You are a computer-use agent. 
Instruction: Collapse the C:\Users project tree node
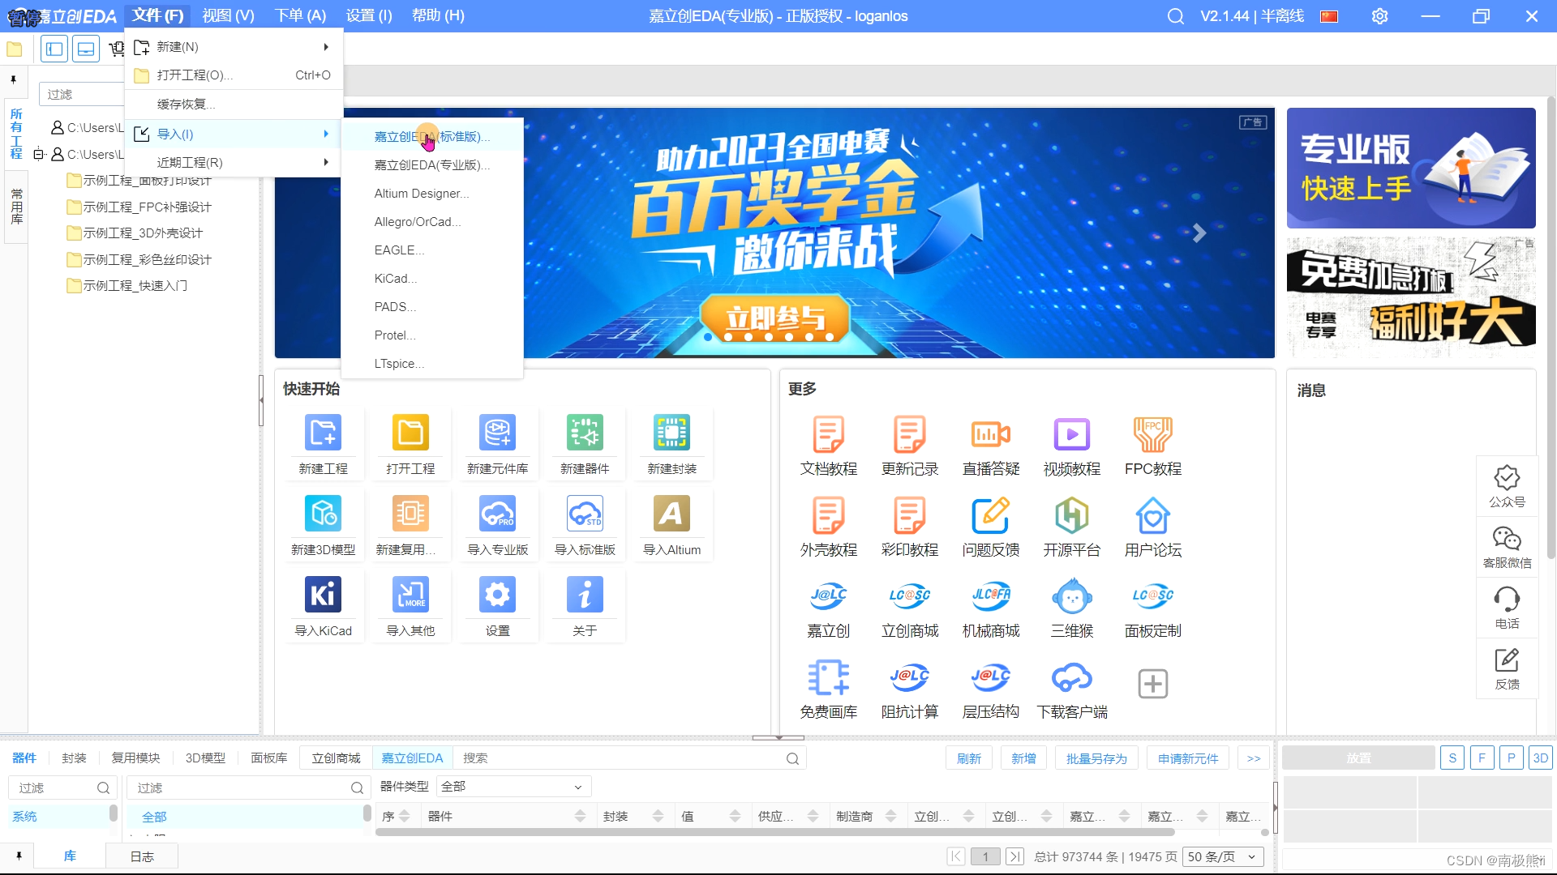pyautogui.click(x=38, y=154)
